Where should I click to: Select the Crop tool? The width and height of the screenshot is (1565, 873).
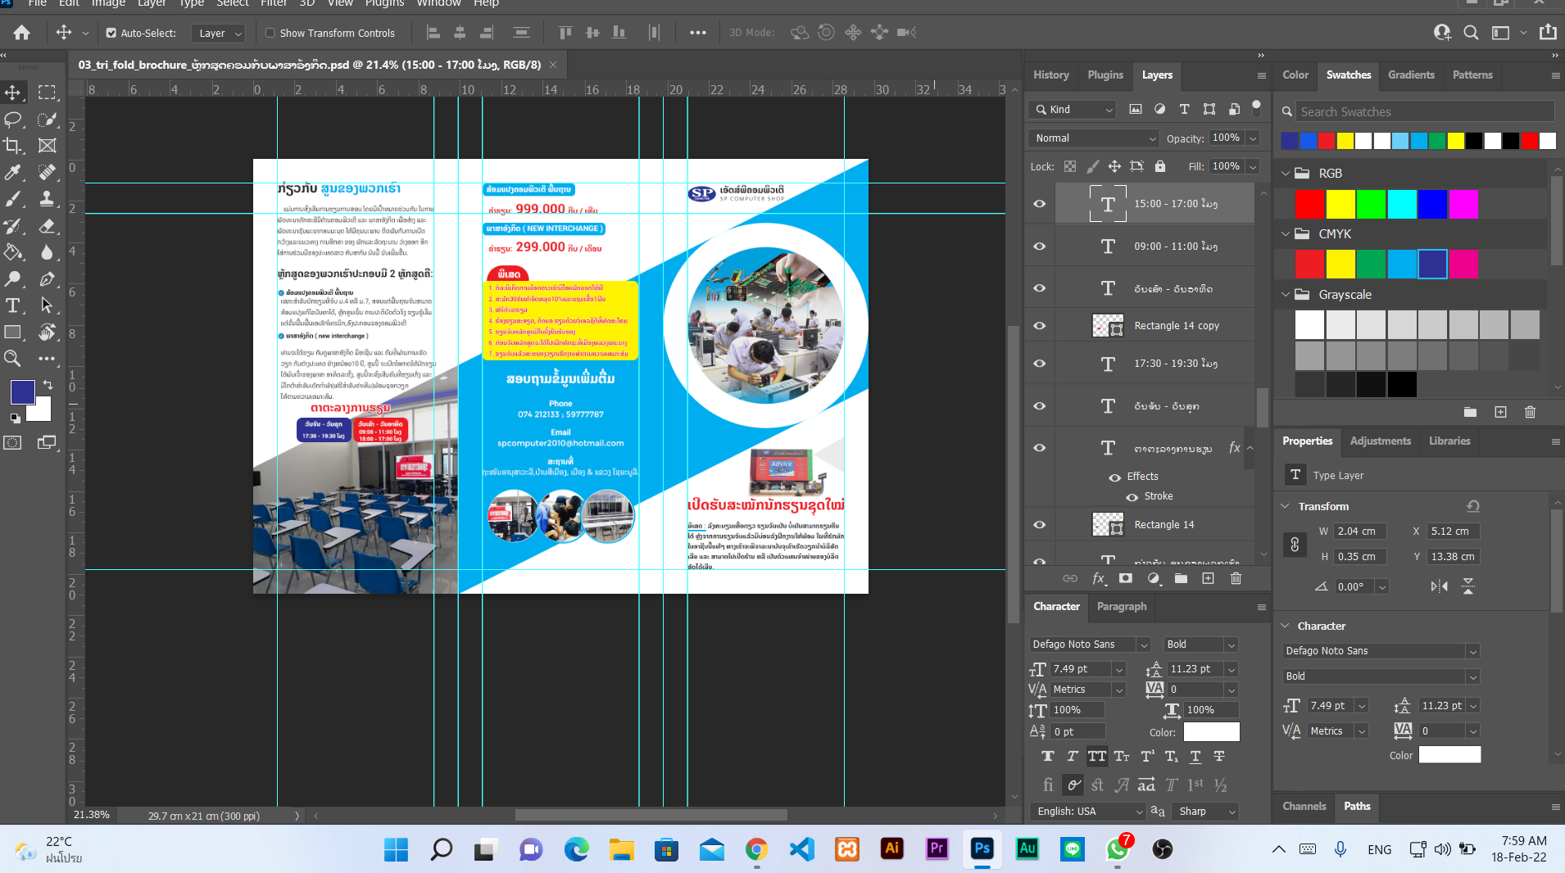13,146
